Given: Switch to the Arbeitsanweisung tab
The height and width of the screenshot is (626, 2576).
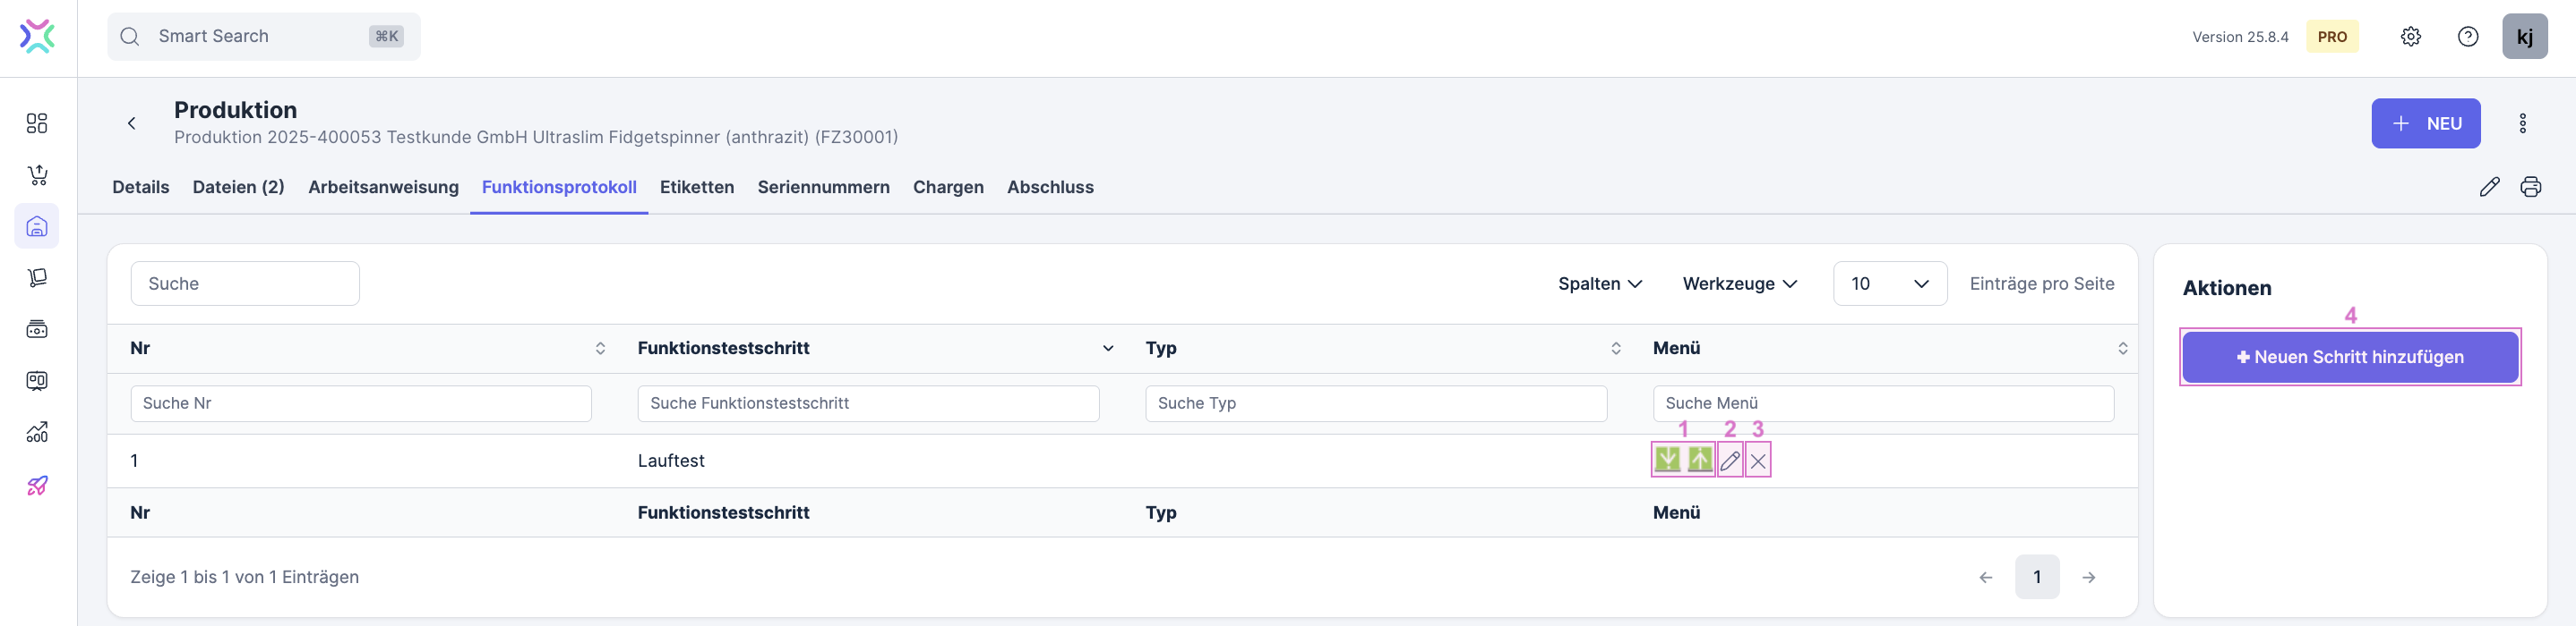Looking at the screenshot, I should point(383,187).
